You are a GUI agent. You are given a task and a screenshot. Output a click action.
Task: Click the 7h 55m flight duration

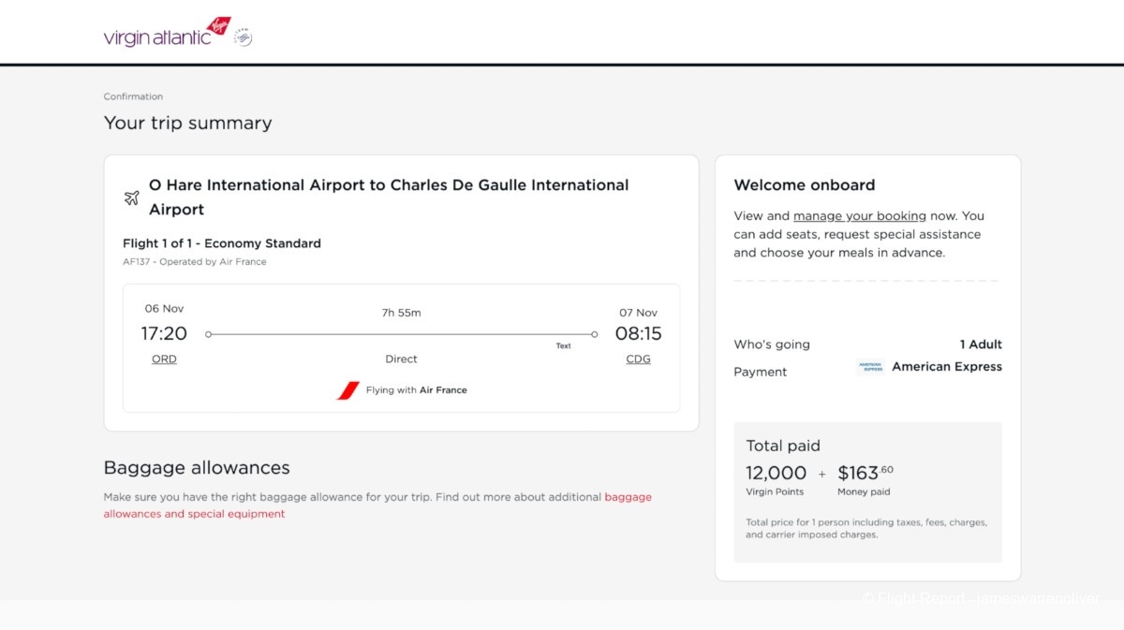tap(401, 313)
